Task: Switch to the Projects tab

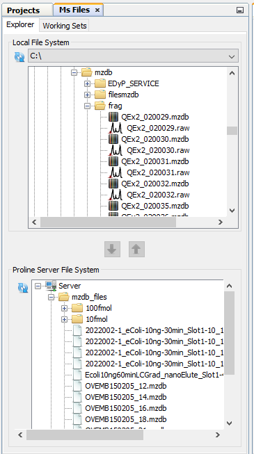Action: pyautogui.click(x=23, y=10)
